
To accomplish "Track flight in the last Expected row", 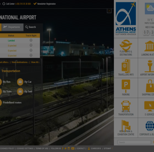I will [x=31, y=55].
